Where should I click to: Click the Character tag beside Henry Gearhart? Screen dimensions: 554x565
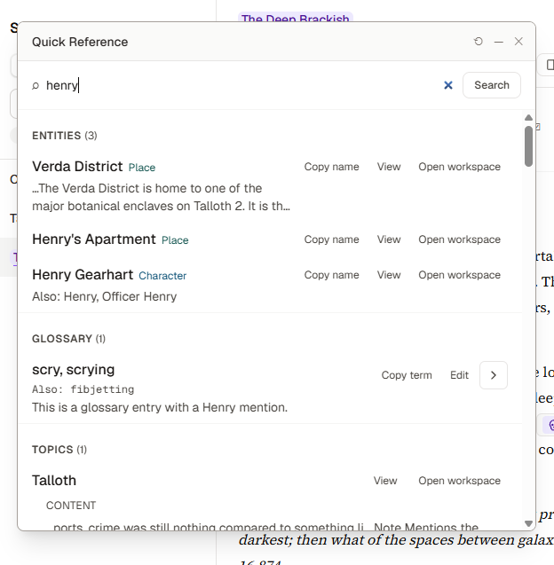coord(162,276)
